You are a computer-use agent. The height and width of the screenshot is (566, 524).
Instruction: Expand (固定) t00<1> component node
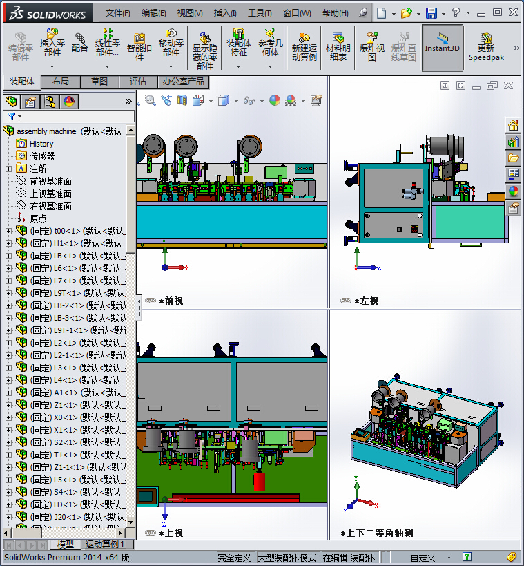[9, 231]
